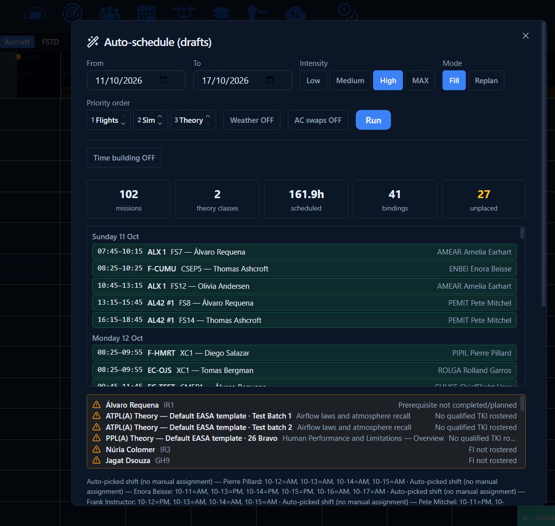Select Replan mode
This screenshot has width=555, height=526.
(486, 80)
